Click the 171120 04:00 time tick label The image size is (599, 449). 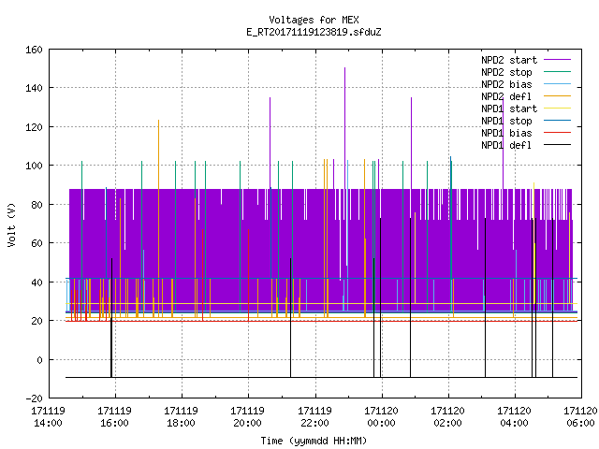[514, 417]
